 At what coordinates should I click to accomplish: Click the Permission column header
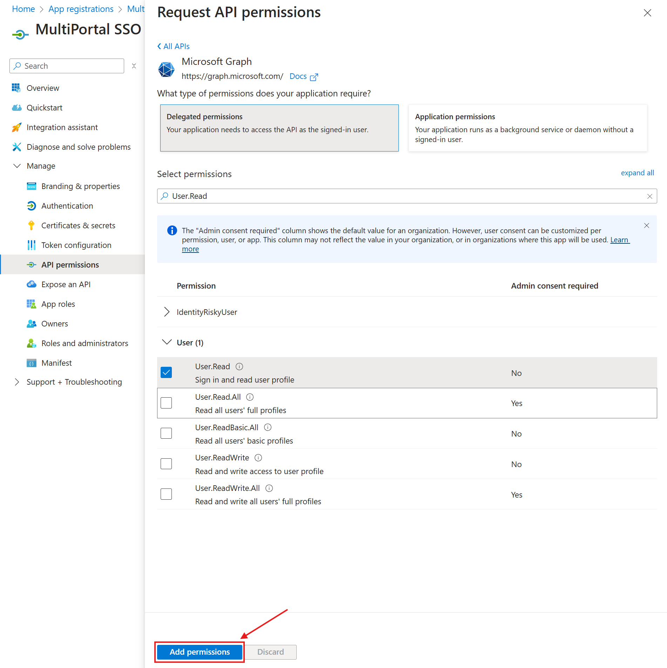tap(196, 286)
